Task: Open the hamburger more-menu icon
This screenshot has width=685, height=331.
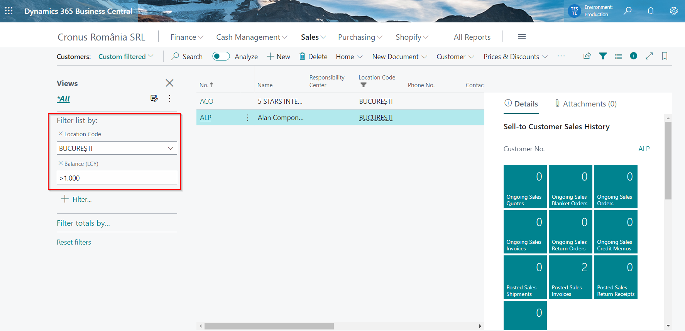Action: click(522, 37)
